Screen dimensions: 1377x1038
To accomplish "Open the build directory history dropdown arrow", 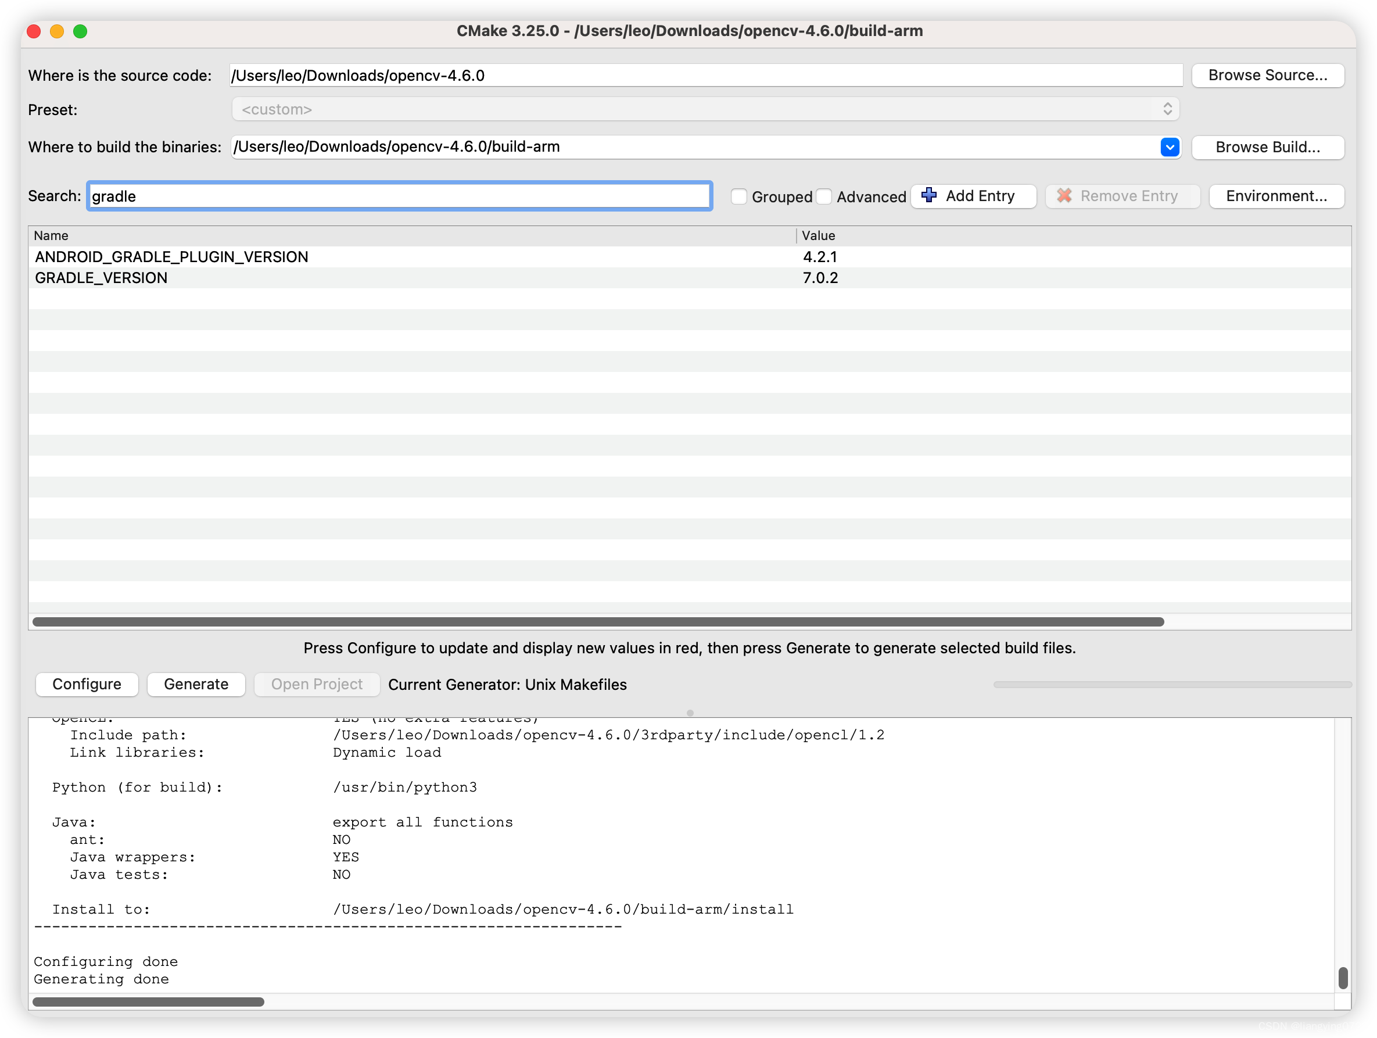I will (1170, 147).
